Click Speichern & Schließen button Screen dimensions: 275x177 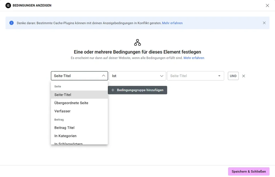(249, 171)
